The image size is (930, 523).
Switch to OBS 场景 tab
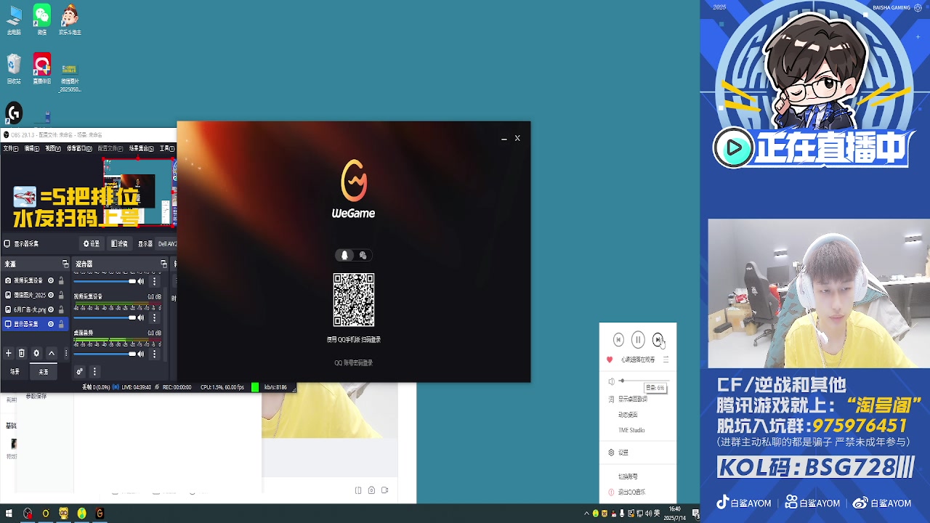pos(15,372)
